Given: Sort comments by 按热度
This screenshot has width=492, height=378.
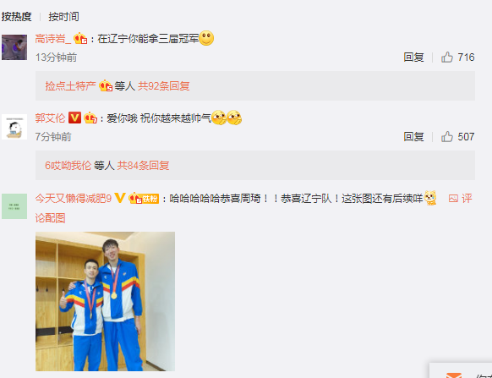Looking at the screenshot, I should [x=17, y=16].
